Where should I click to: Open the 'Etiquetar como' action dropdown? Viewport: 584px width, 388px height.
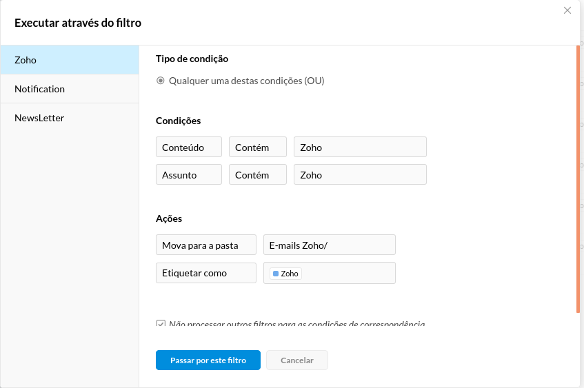coord(206,273)
